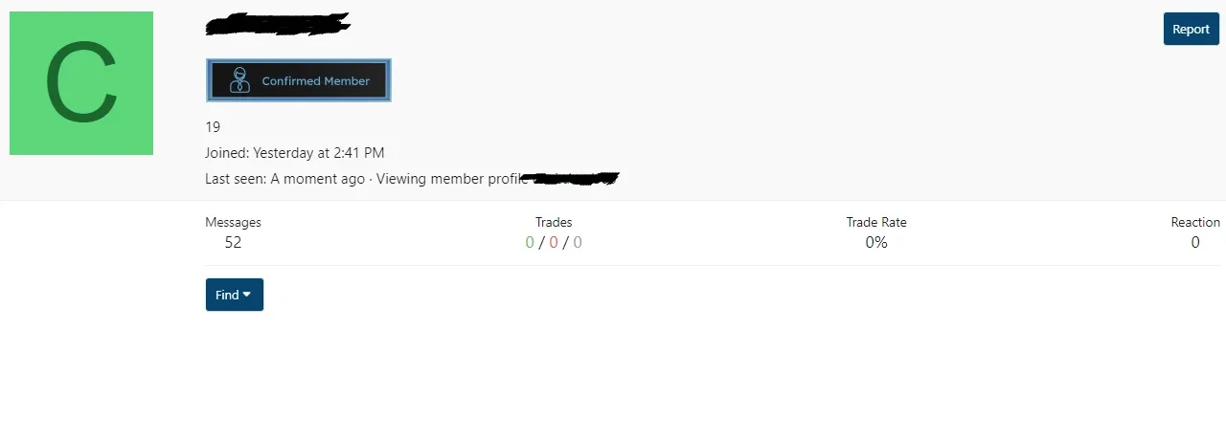This screenshot has height=440, width=1226.
Task: Click the green positive trades zero
Action: pyautogui.click(x=530, y=243)
